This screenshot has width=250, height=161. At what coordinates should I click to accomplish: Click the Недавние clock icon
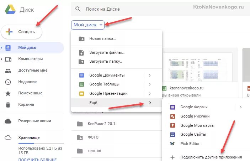8,82
